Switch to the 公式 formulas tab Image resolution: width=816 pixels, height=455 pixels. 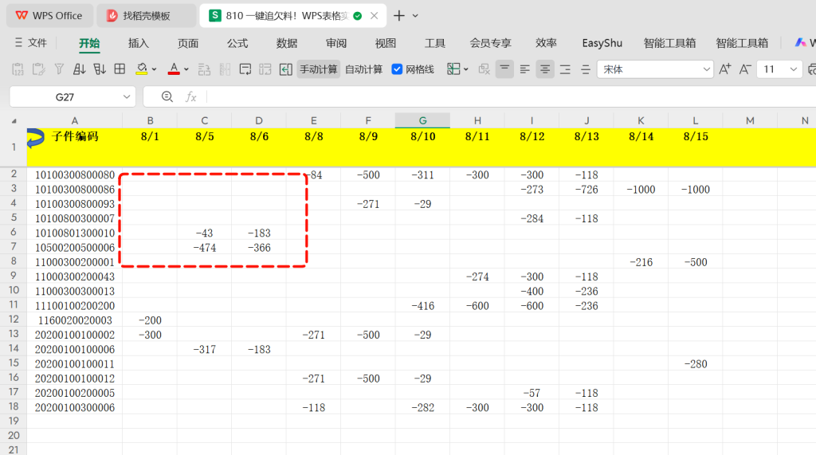(237, 43)
